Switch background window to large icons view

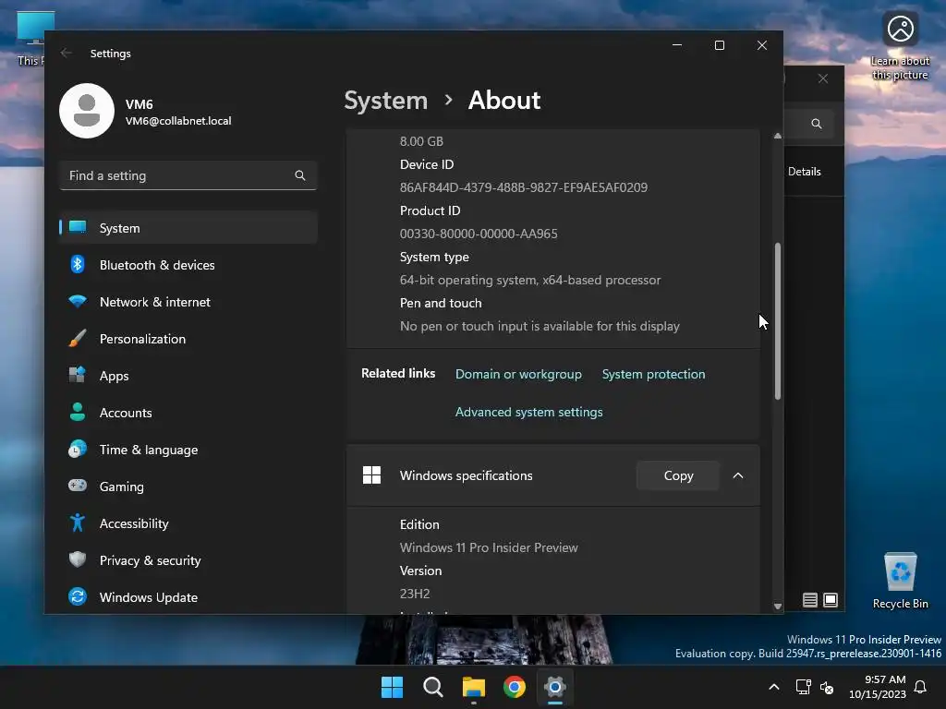tap(831, 600)
